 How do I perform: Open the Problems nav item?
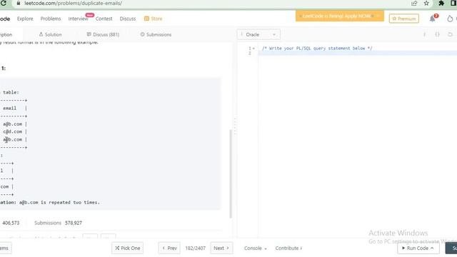51,19
